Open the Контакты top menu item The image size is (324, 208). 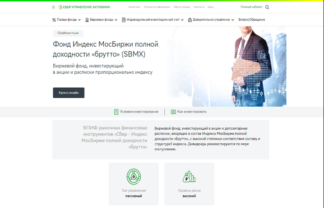199,7
